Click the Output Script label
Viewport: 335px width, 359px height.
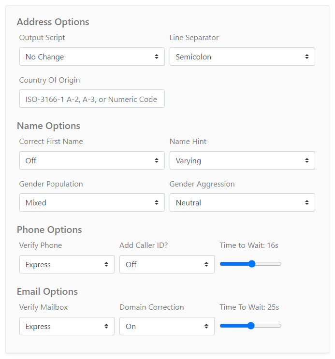[42, 38]
